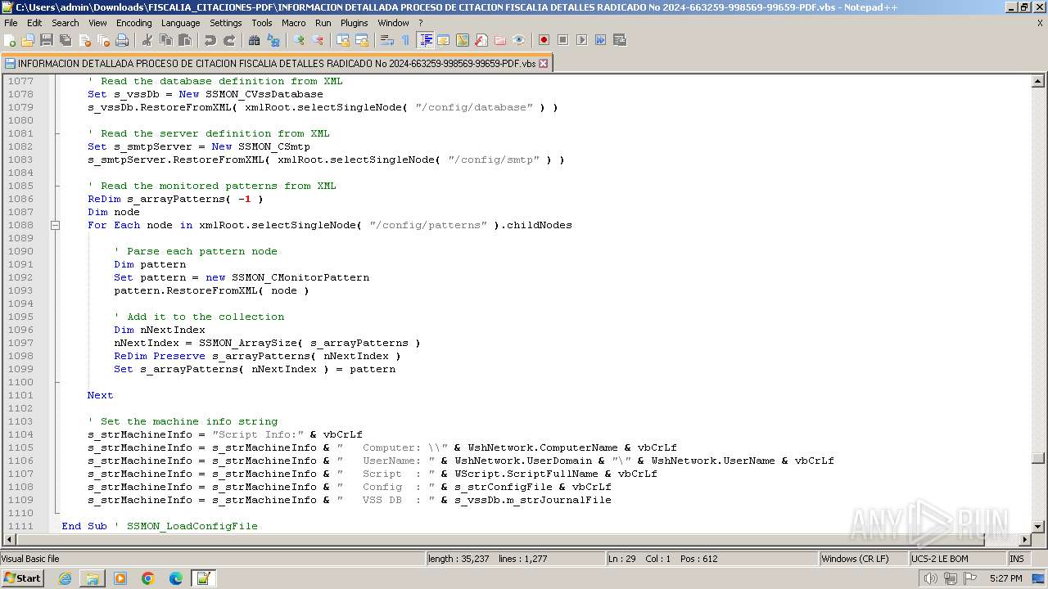Viewport: 1048px width, 589px height.
Task: Print the document toolbar icon
Action: coord(122,40)
